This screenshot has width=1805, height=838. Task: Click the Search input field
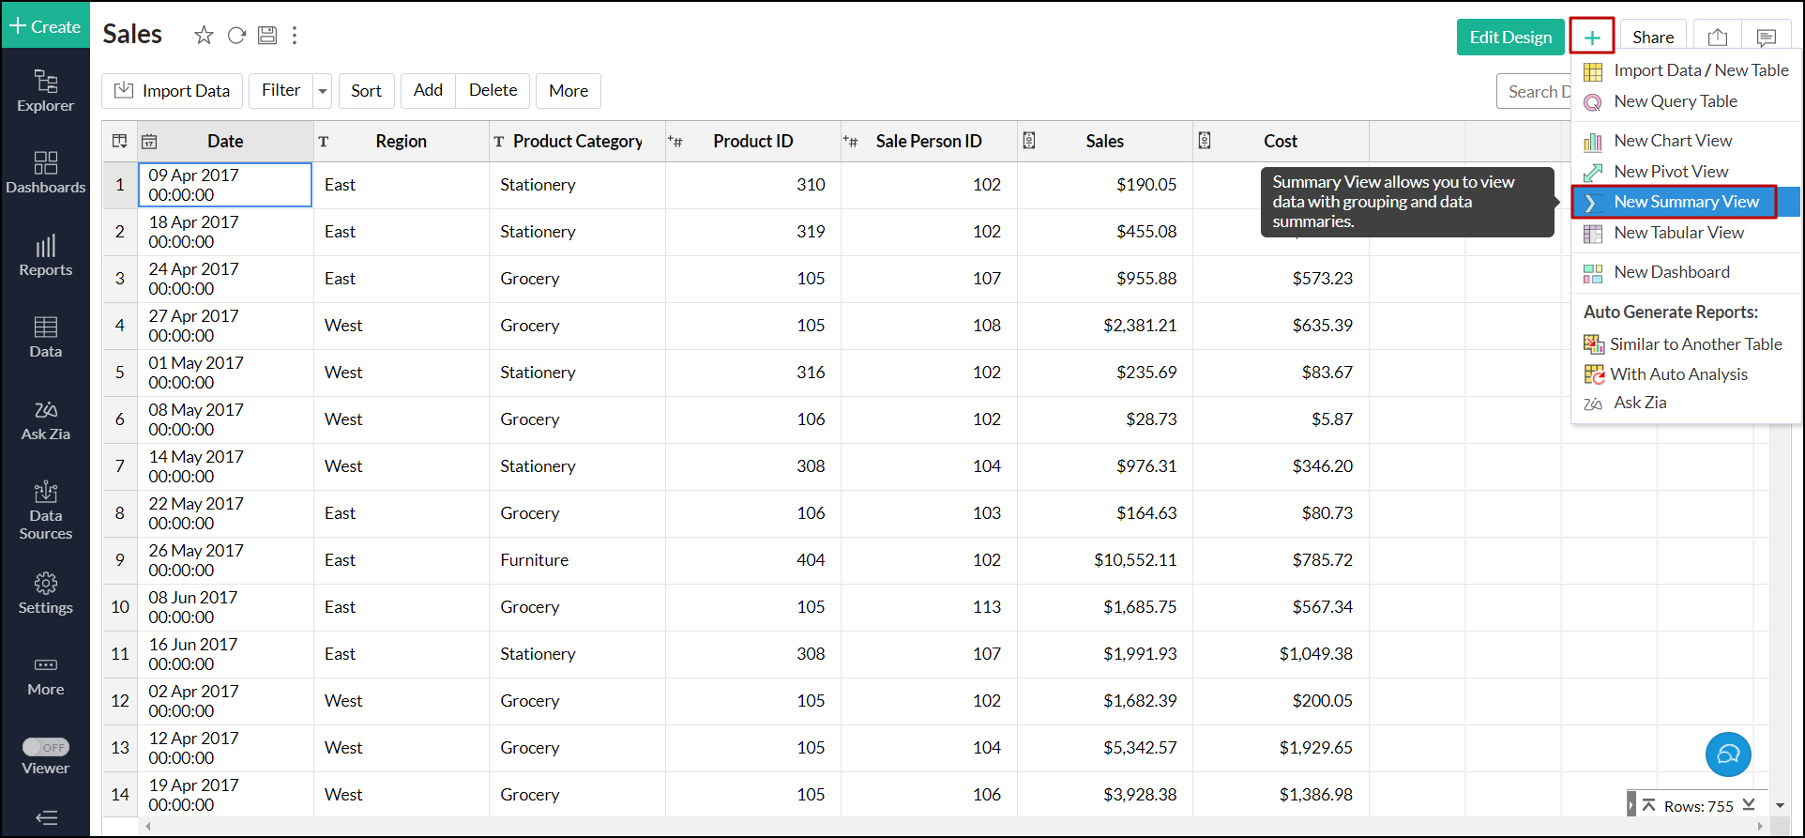[x=1535, y=91]
